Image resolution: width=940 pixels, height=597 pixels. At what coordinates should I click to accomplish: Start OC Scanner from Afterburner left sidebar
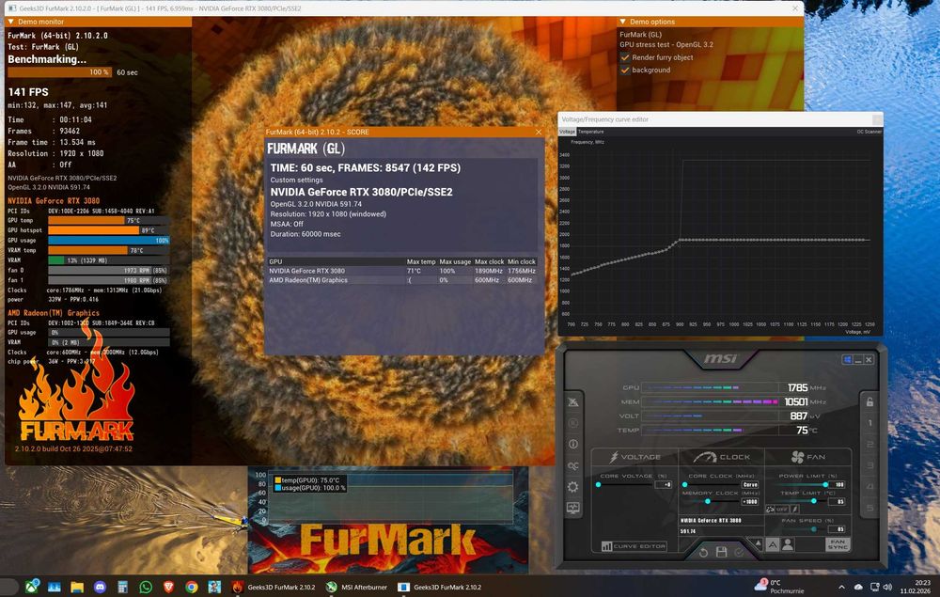573,465
